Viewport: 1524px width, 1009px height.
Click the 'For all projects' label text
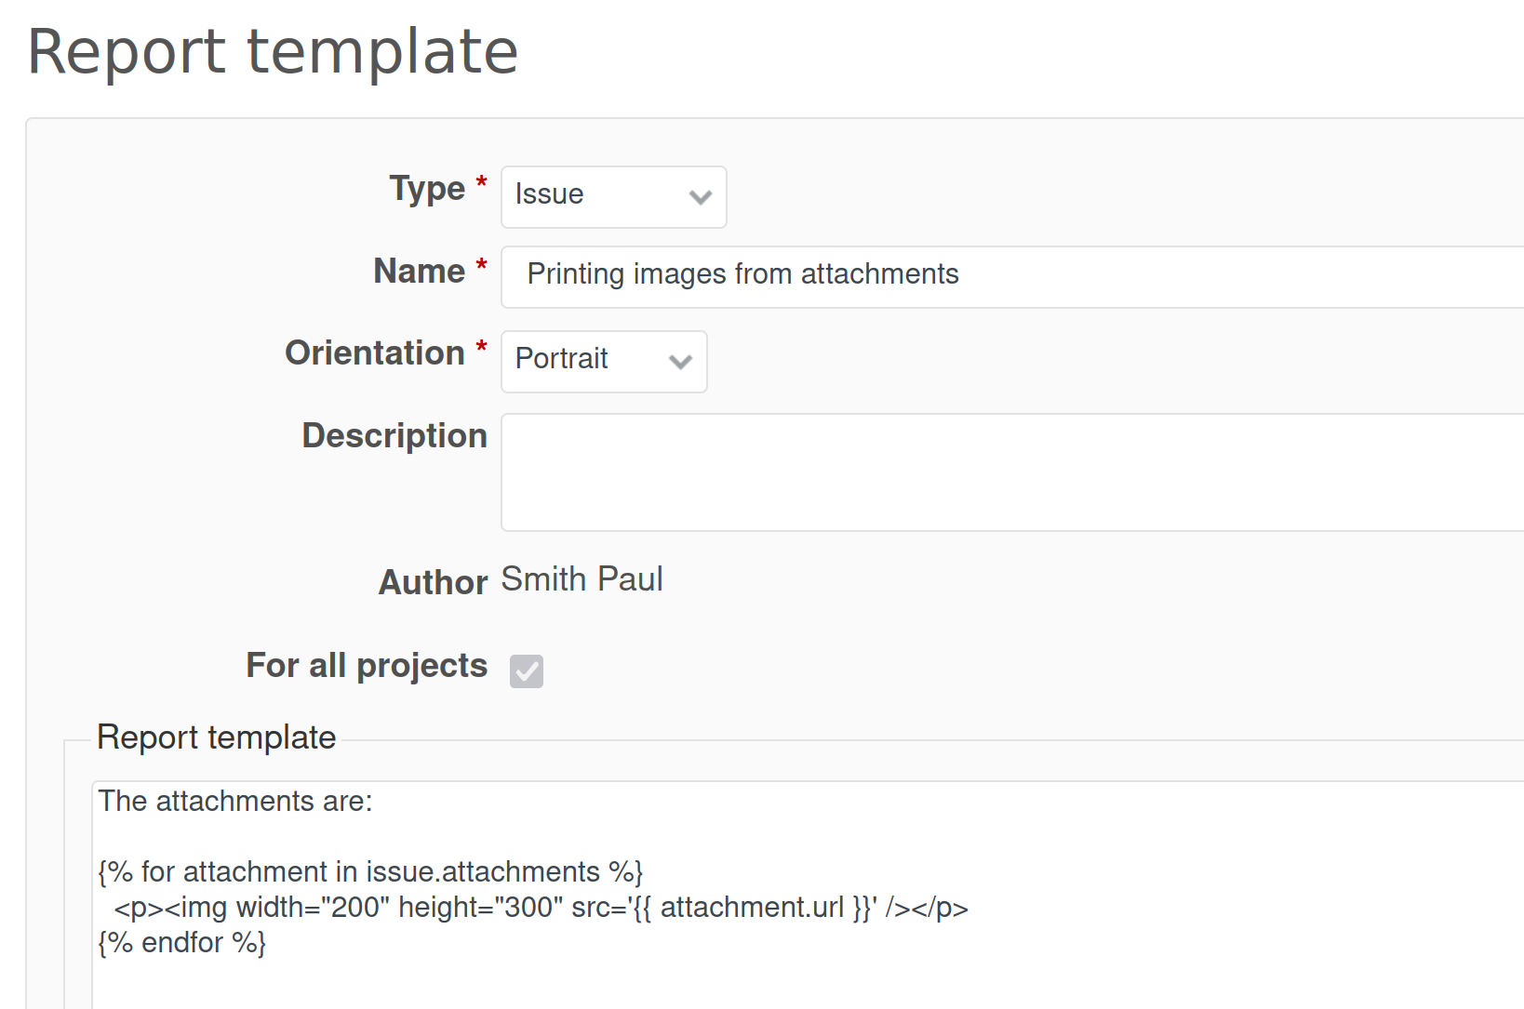tap(367, 666)
